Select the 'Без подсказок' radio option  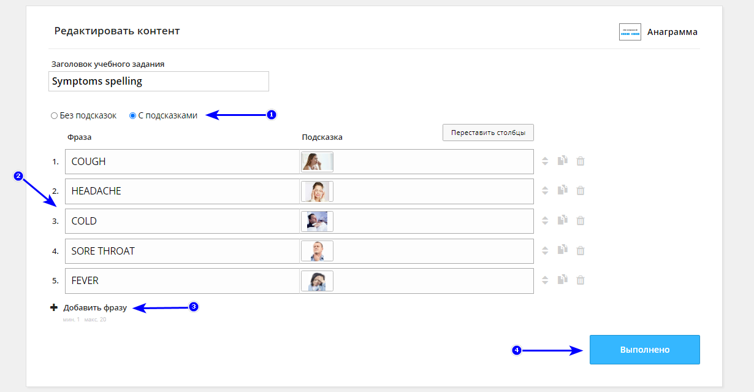54,115
